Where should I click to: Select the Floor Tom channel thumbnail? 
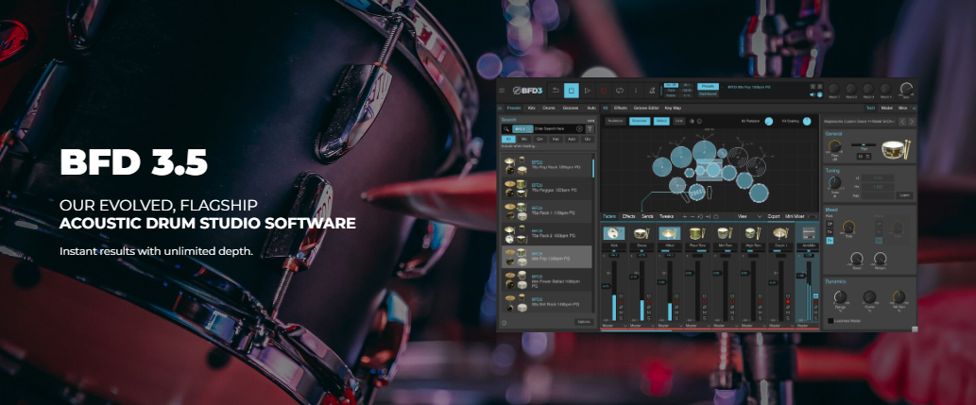tap(697, 233)
